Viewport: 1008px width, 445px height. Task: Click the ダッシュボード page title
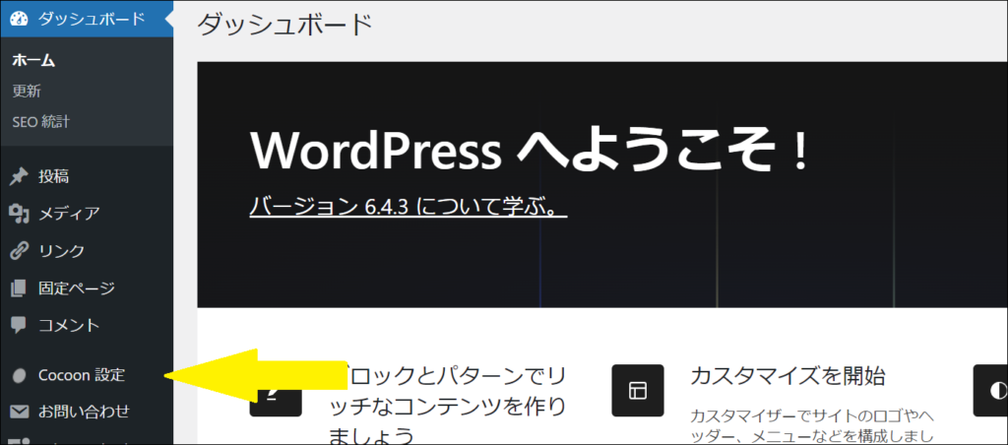point(284,25)
